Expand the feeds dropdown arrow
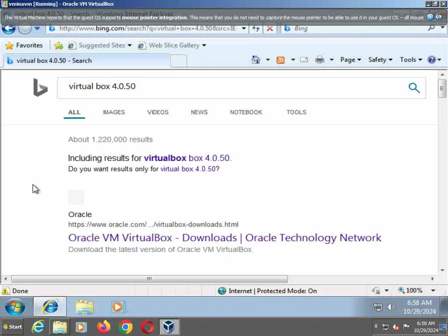The image size is (448, 336). [293, 59]
